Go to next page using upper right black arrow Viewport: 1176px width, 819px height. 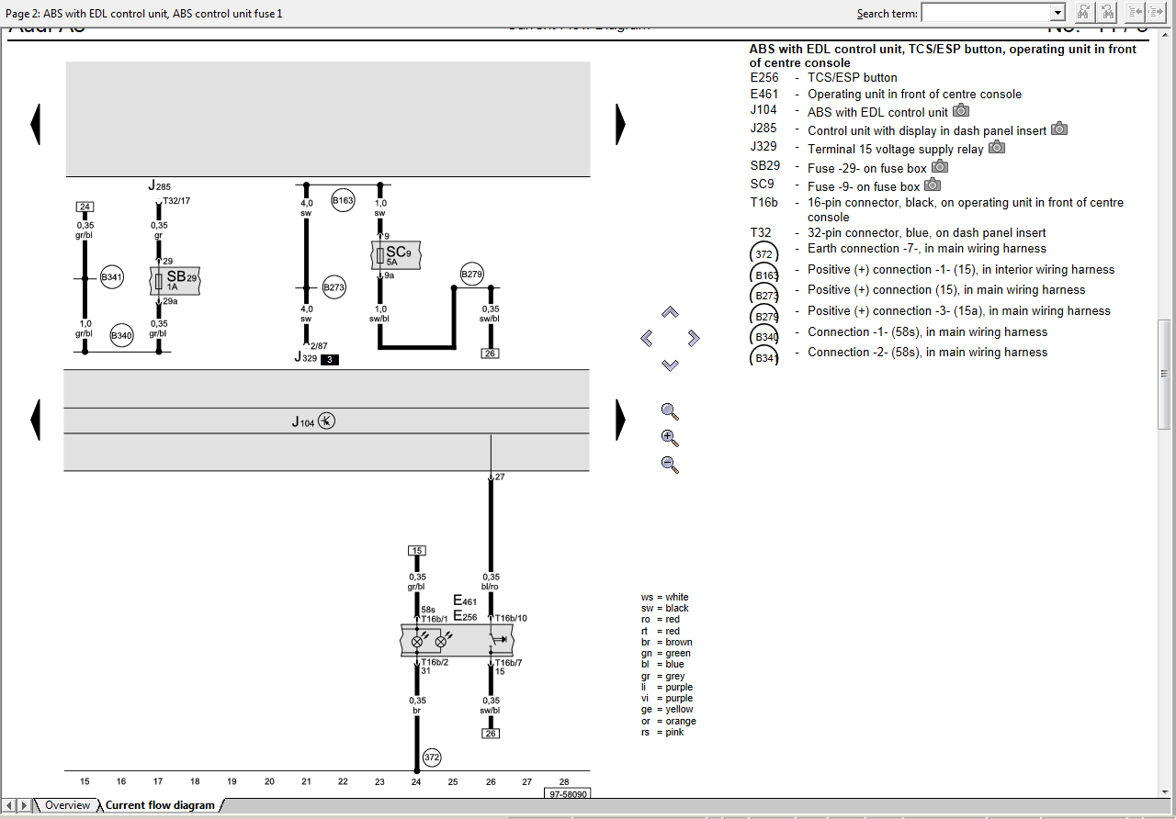click(620, 124)
